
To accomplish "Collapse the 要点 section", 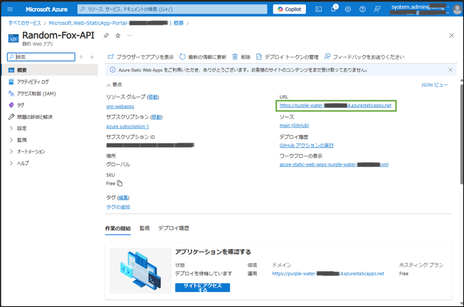I will click(x=114, y=84).
